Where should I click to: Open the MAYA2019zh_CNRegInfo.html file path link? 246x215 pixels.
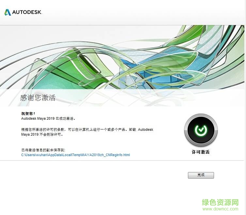[75, 155]
